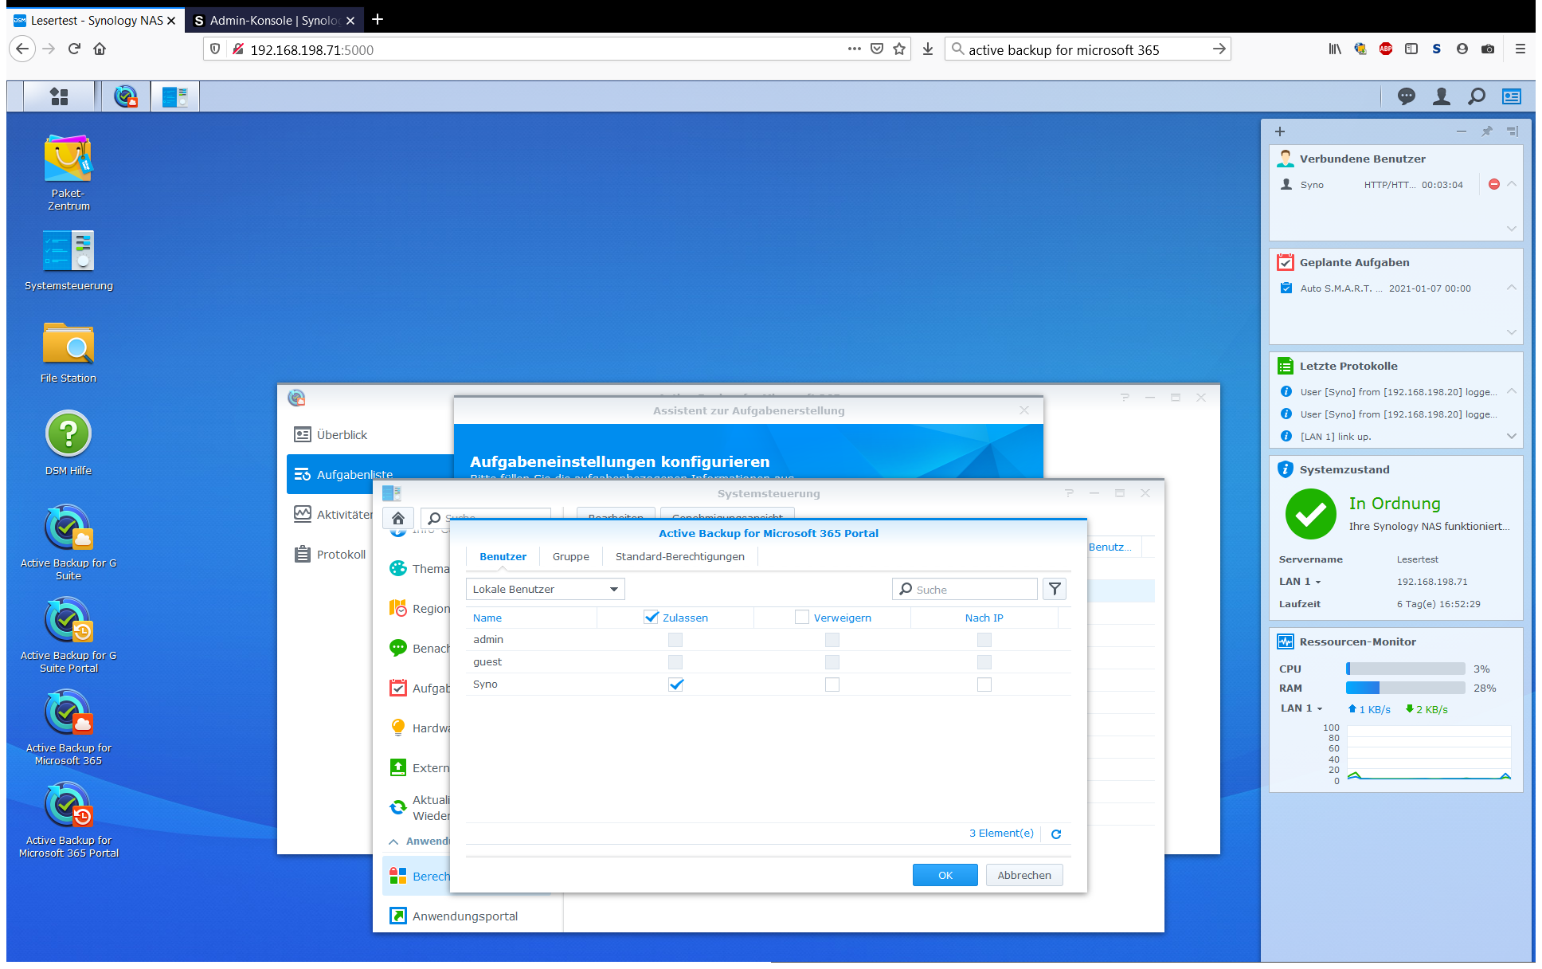Refresh the user list in portal dialog

(1056, 834)
